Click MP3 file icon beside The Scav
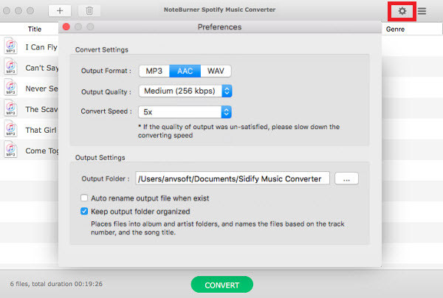 tap(11, 108)
